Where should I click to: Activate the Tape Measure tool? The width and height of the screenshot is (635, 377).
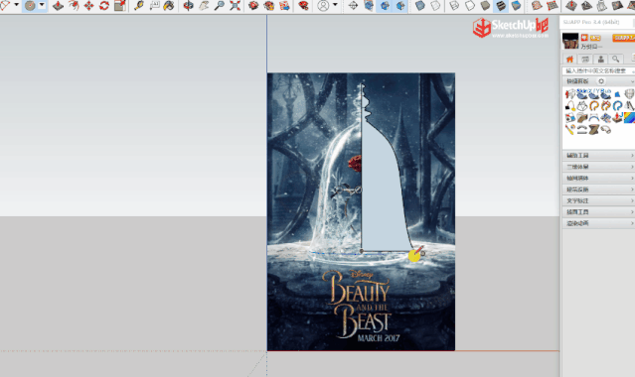(x=139, y=6)
